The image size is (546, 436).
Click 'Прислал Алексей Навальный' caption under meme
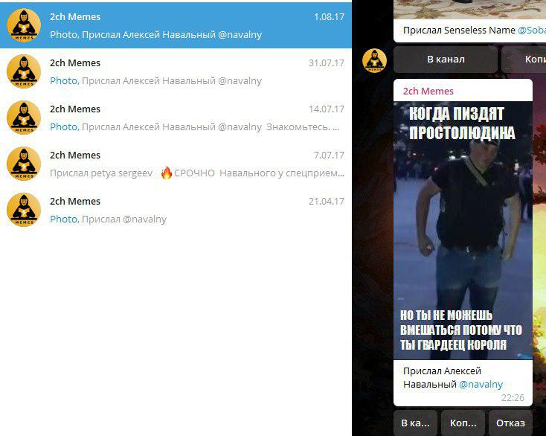pyautogui.click(x=443, y=377)
